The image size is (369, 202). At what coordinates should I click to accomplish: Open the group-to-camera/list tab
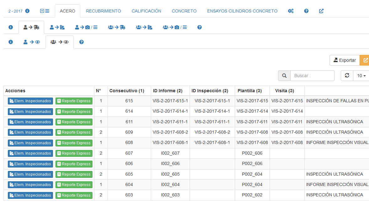click(175, 27)
